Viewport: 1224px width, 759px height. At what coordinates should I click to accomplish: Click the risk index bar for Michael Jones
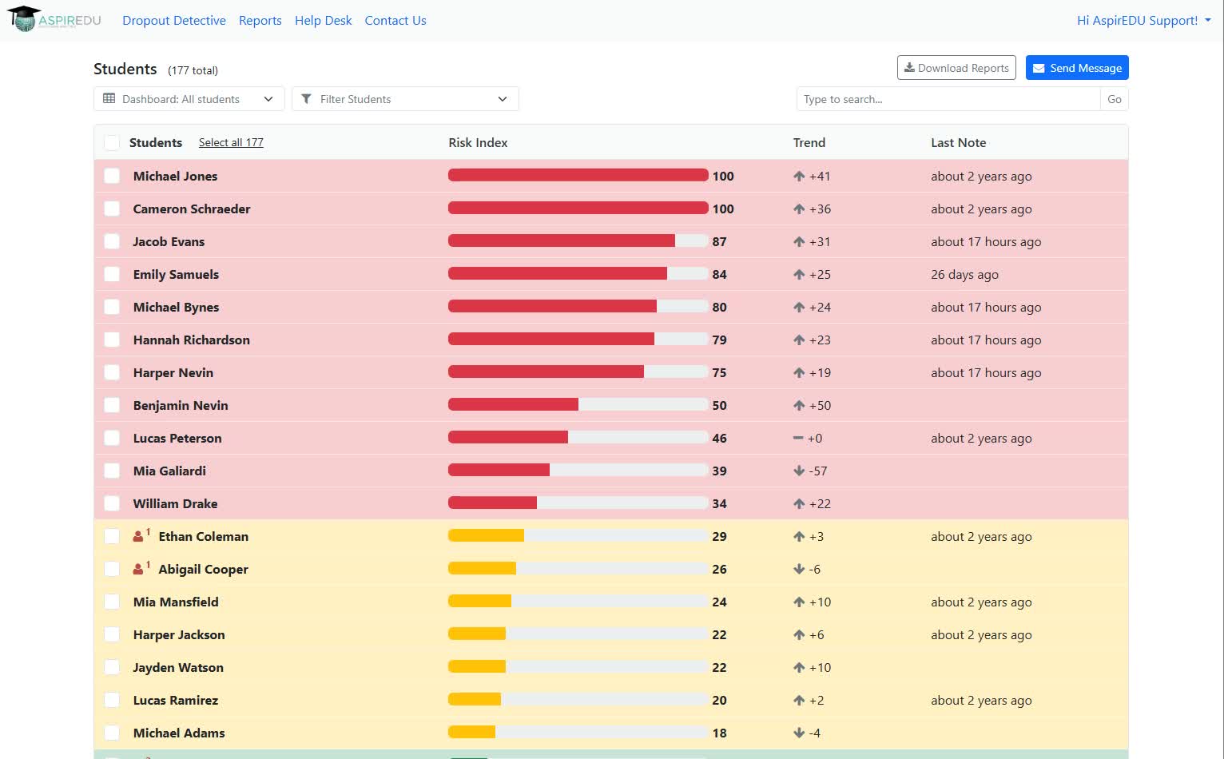click(x=578, y=176)
